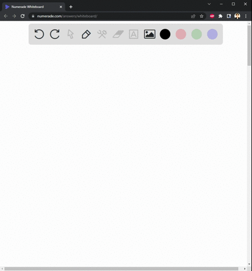The width and height of the screenshot is (252, 271).
Task: Select the text box tool
Action: pyautogui.click(x=133, y=34)
